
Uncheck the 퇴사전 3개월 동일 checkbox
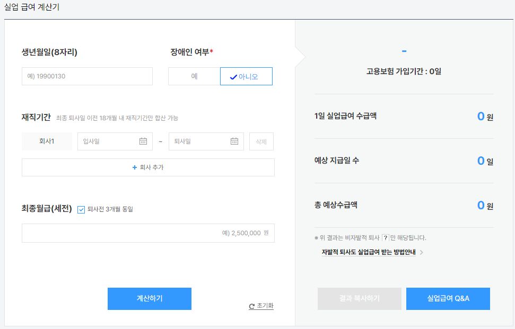pos(81,209)
